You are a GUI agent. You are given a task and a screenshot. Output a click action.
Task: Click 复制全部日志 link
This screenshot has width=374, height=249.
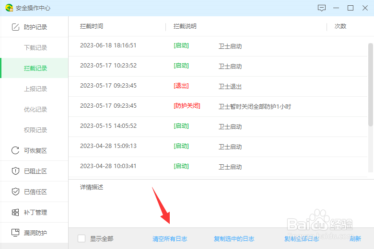click(x=302, y=239)
